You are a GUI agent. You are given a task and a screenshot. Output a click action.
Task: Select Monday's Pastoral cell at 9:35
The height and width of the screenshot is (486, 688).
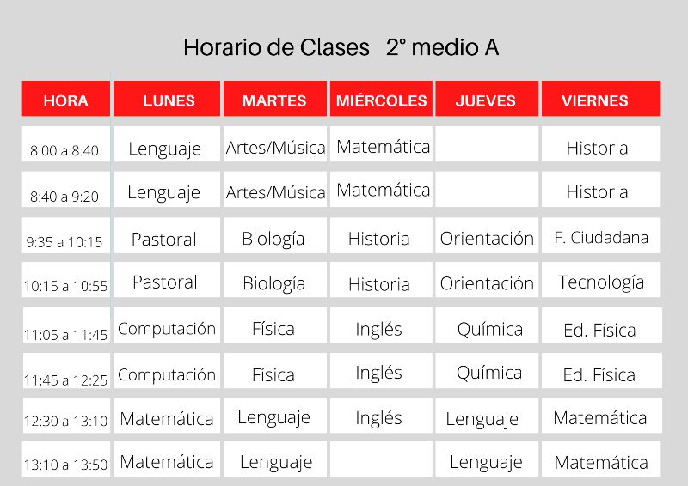coord(164,239)
